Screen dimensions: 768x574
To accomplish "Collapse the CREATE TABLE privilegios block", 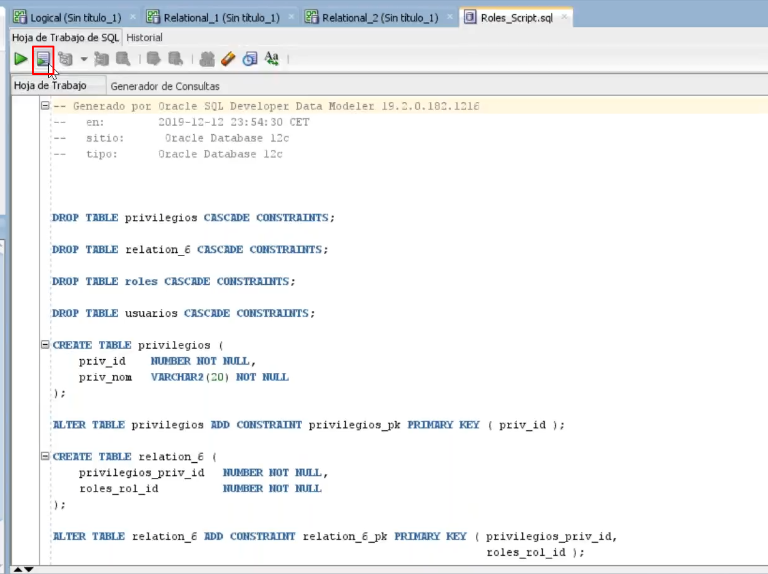I will (44, 345).
